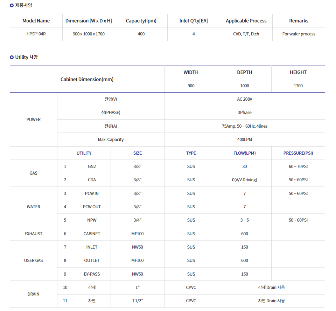The height and width of the screenshot is (311, 336).
Task: Click the 강제 Drain 사용 cell
Action: tap(271, 288)
